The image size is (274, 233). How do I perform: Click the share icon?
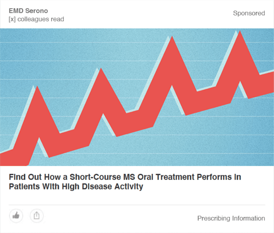tap(37, 216)
